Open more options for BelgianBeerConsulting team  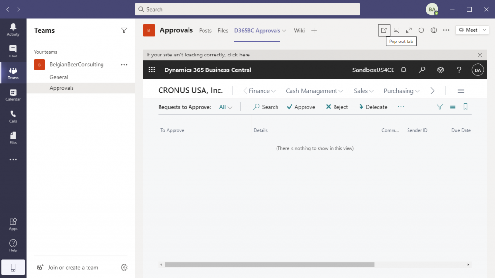click(x=124, y=65)
